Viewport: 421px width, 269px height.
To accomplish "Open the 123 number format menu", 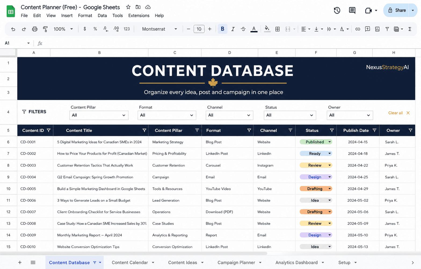I will pyautogui.click(x=127, y=29).
